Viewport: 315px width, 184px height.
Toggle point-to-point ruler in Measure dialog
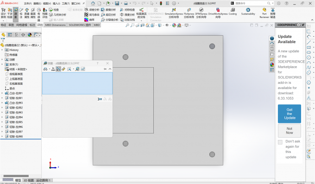coord(63,69)
